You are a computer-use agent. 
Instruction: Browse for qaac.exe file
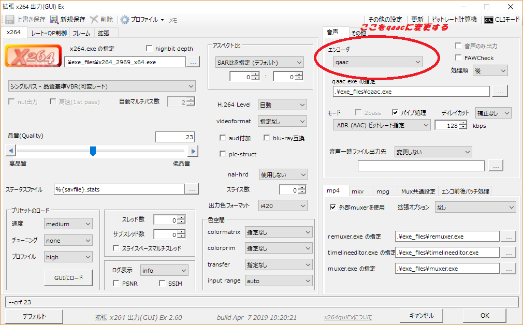point(500,91)
